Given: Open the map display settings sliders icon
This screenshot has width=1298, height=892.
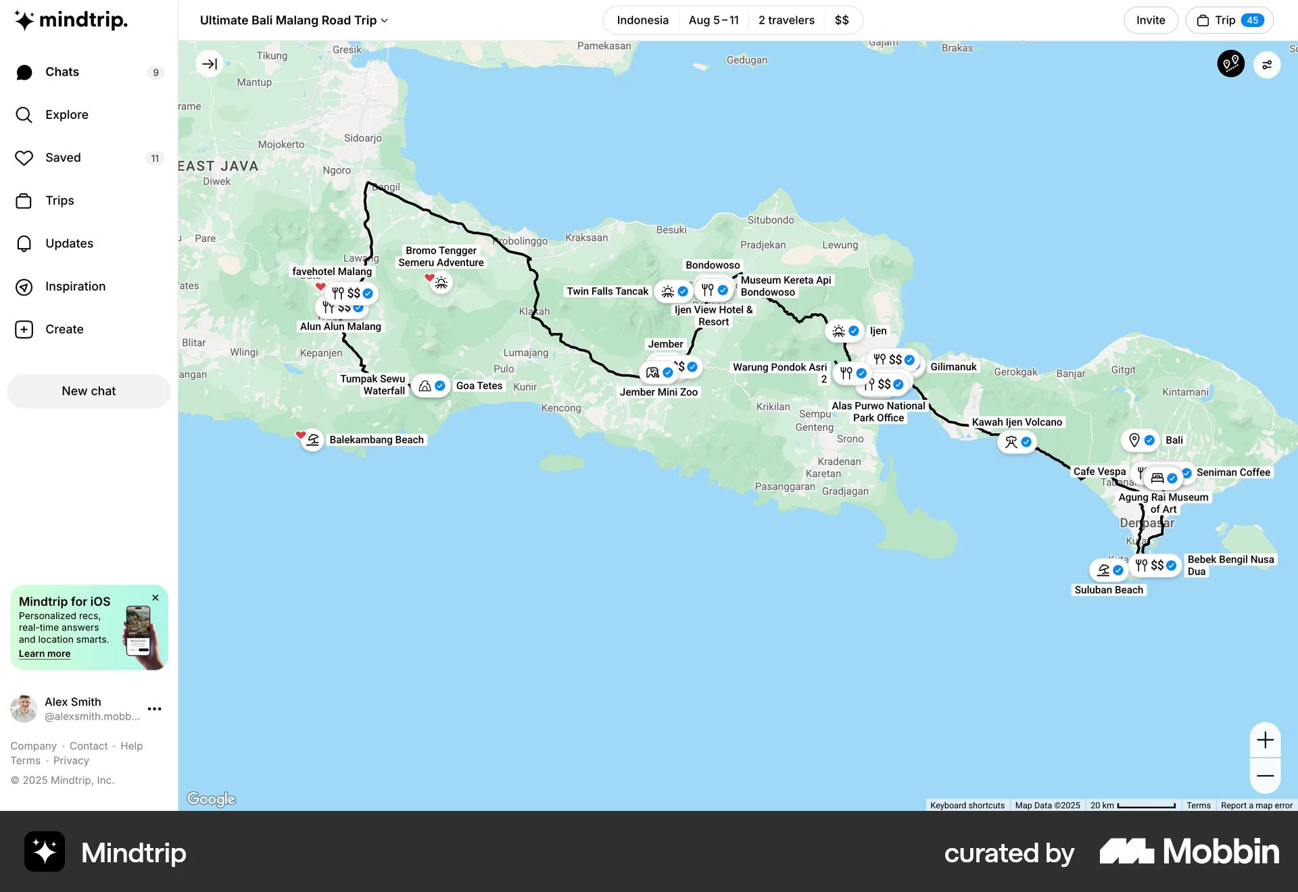Looking at the screenshot, I should [1268, 65].
